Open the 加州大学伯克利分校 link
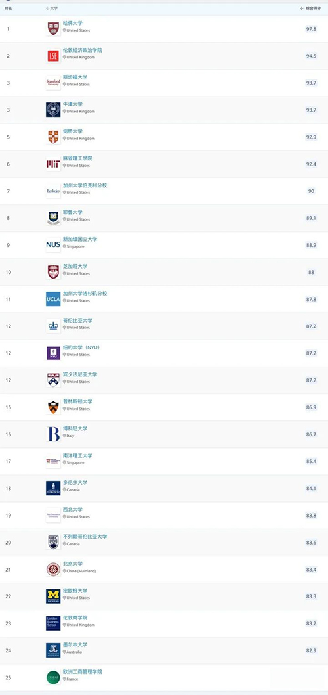This screenshot has width=328, height=695. 85,185
